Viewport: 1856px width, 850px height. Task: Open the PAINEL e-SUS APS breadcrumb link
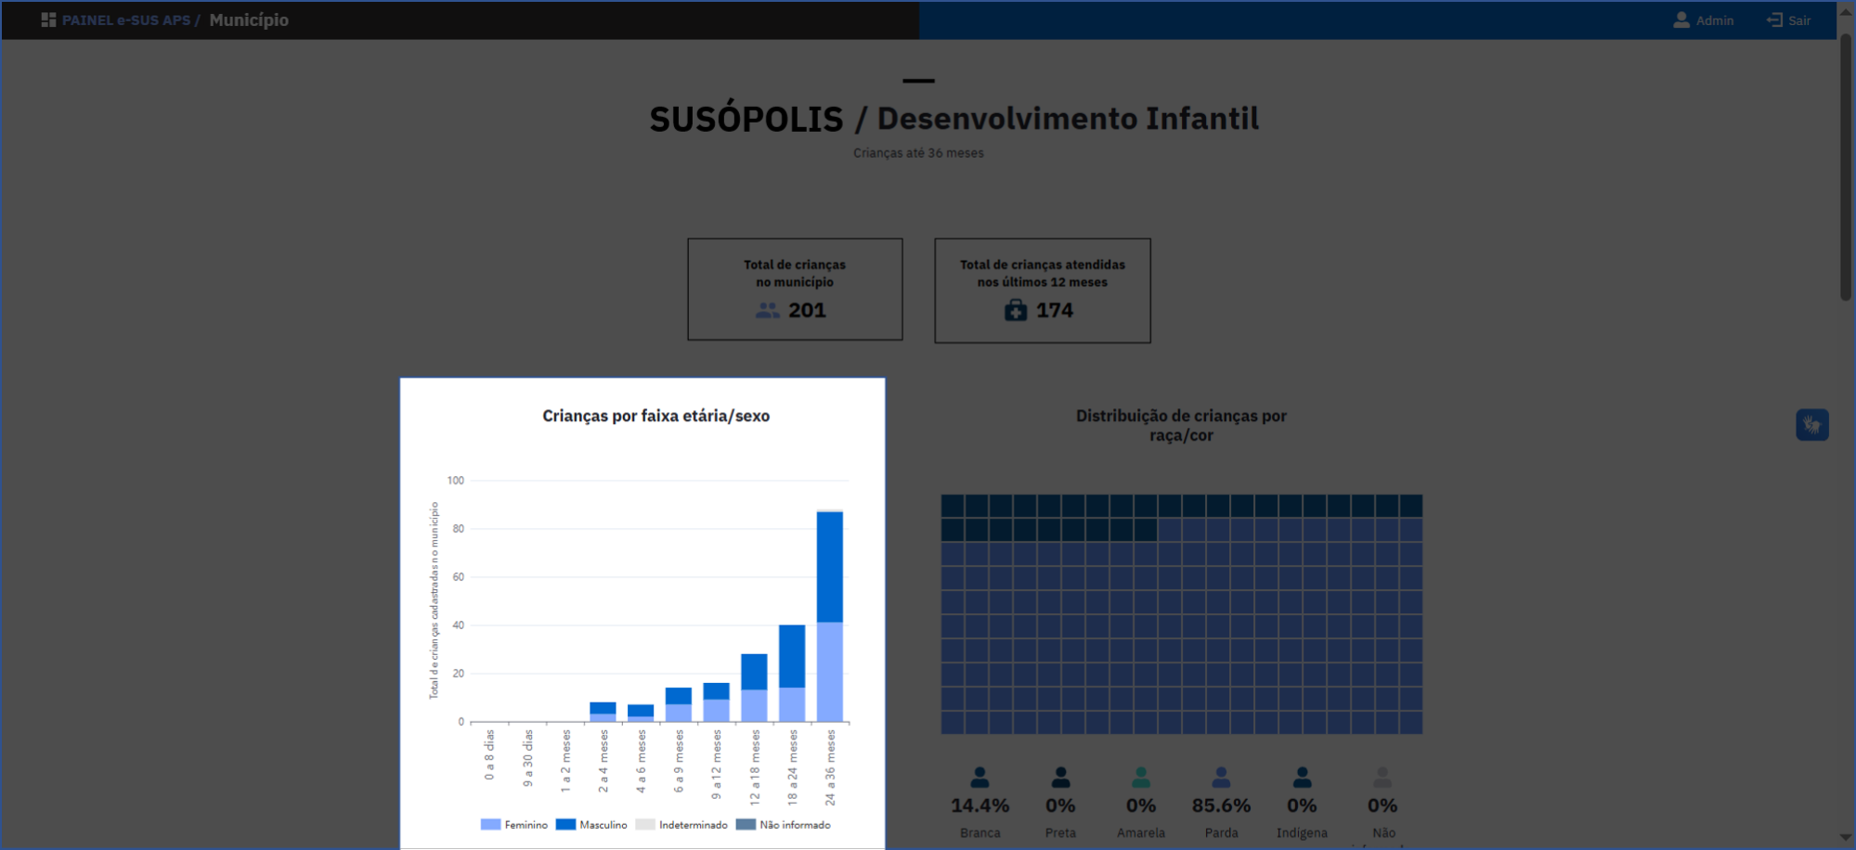coord(125,20)
